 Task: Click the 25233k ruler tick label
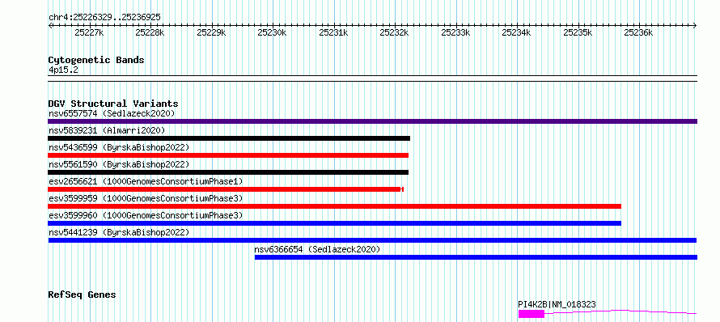pyautogui.click(x=455, y=32)
